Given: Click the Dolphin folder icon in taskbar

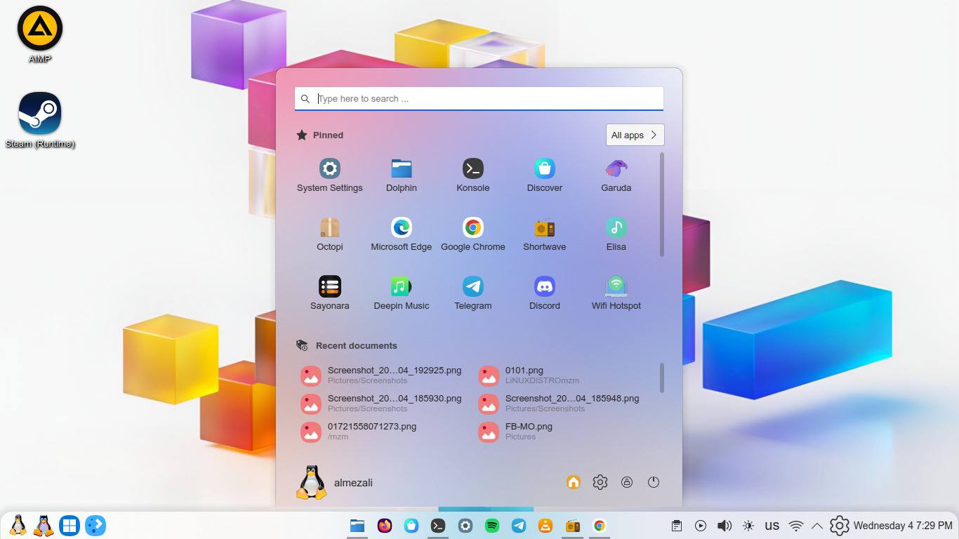Looking at the screenshot, I should [x=357, y=525].
